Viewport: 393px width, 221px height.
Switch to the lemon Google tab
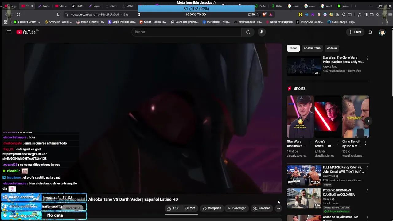click(294, 6)
